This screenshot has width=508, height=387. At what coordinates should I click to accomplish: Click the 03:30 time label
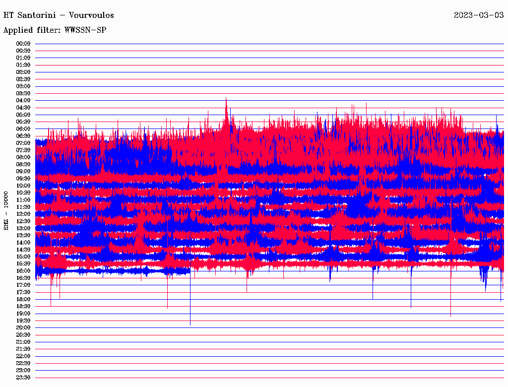click(23, 94)
